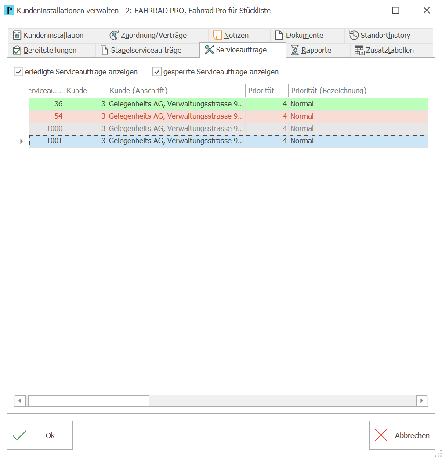Maximize the Kundeninstallationen verwalten window
442x457 pixels.
(x=396, y=11)
